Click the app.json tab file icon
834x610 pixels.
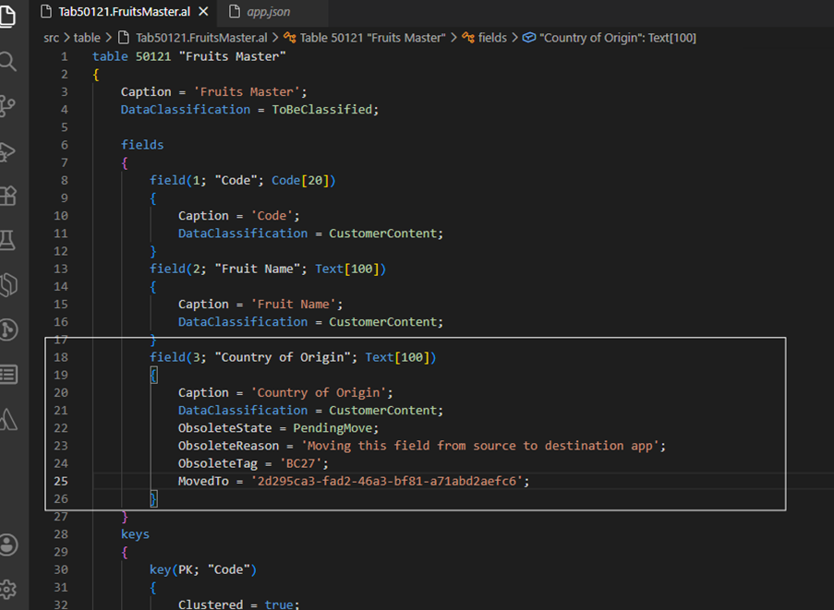coord(235,12)
